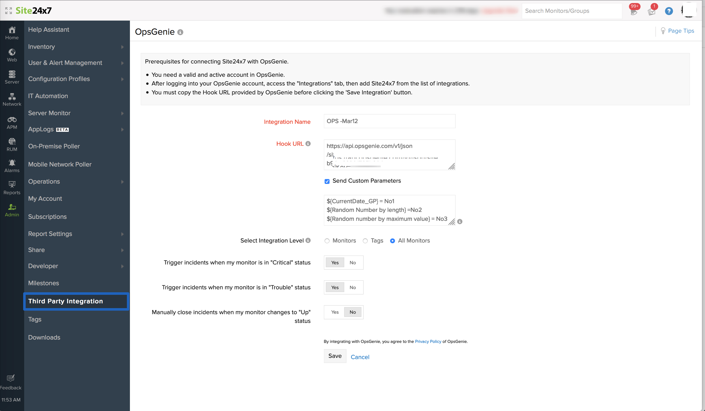The width and height of the screenshot is (705, 411).
Task: Select the Tags radio button
Action: (365, 241)
